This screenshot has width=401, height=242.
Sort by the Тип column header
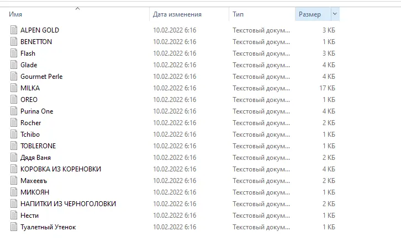click(238, 14)
